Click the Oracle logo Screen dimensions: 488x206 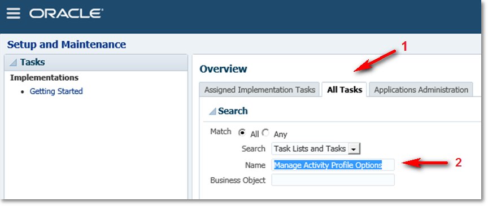(x=66, y=14)
